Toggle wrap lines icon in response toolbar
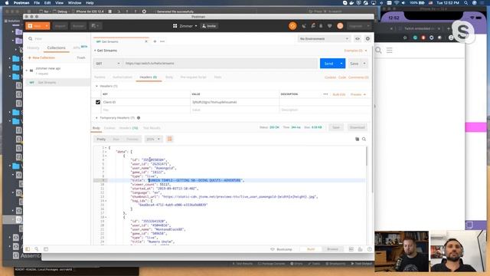 click(x=170, y=139)
